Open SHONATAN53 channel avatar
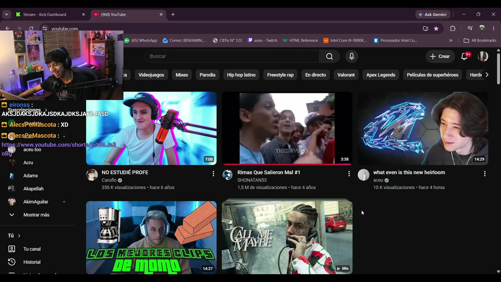Viewport: 501px width, 282px height. [x=227, y=175]
